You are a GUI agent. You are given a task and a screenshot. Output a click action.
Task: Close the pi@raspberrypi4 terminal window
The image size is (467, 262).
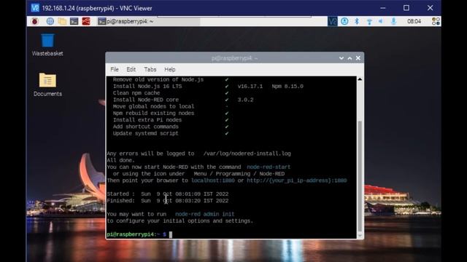click(358, 58)
